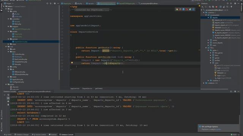Open the Opera browser preview icon
This screenshot has width=243, height=136.
coord(187,9)
